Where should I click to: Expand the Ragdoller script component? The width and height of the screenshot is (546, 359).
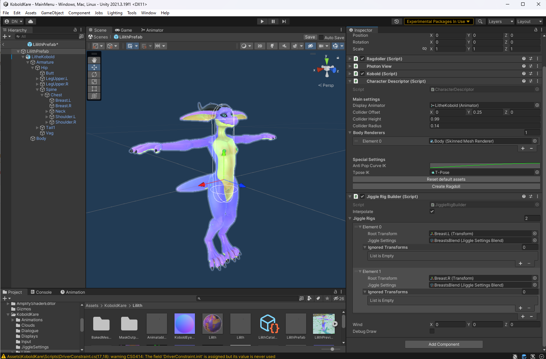pyautogui.click(x=350, y=59)
